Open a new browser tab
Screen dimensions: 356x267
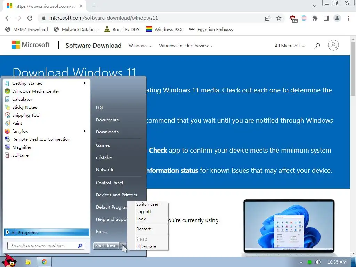[x=94, y=6]
